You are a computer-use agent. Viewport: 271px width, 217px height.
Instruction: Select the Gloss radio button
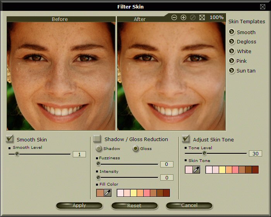click(135, 148)
